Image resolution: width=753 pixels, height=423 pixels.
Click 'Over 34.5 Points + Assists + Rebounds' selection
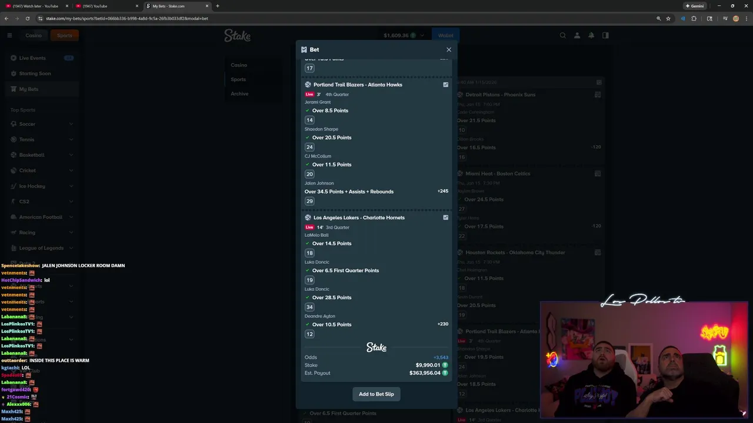click(x=349, y=192)
